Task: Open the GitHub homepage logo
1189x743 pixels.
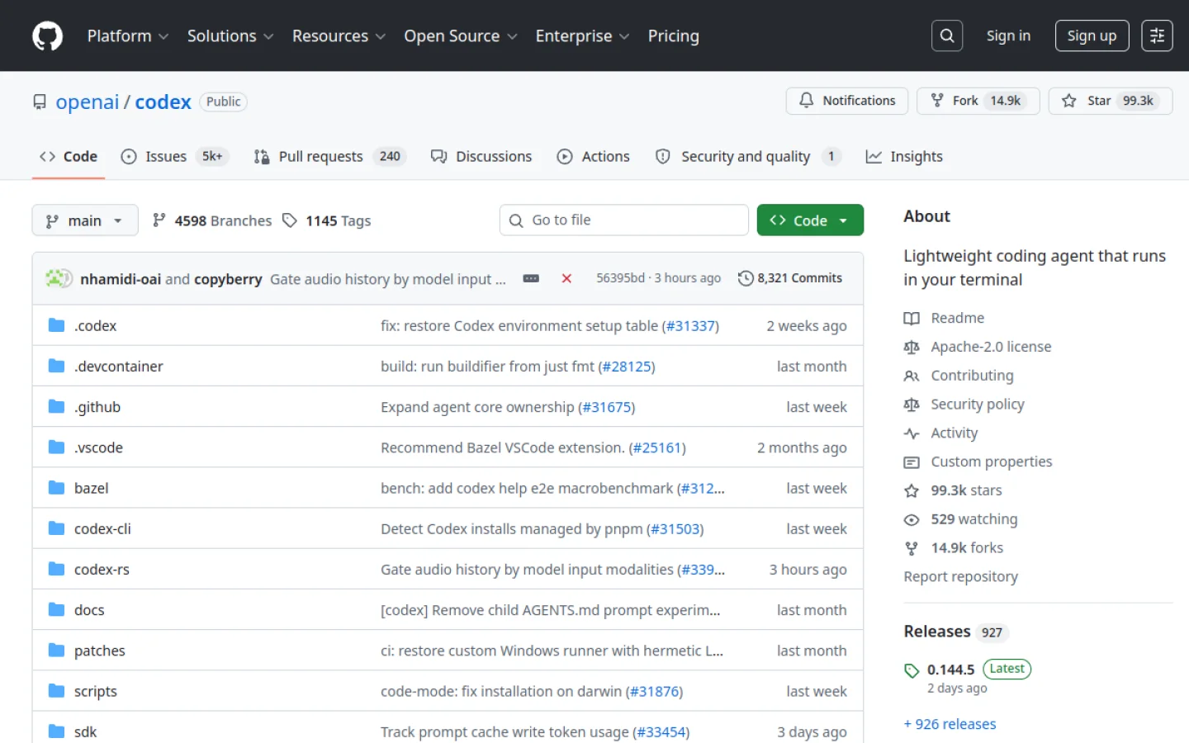Action: tap(47, 36)
